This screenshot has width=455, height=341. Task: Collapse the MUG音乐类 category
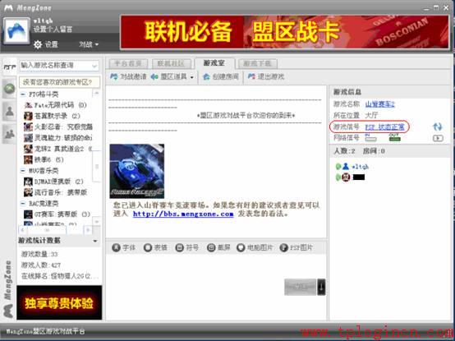click(x=23, y=170)
